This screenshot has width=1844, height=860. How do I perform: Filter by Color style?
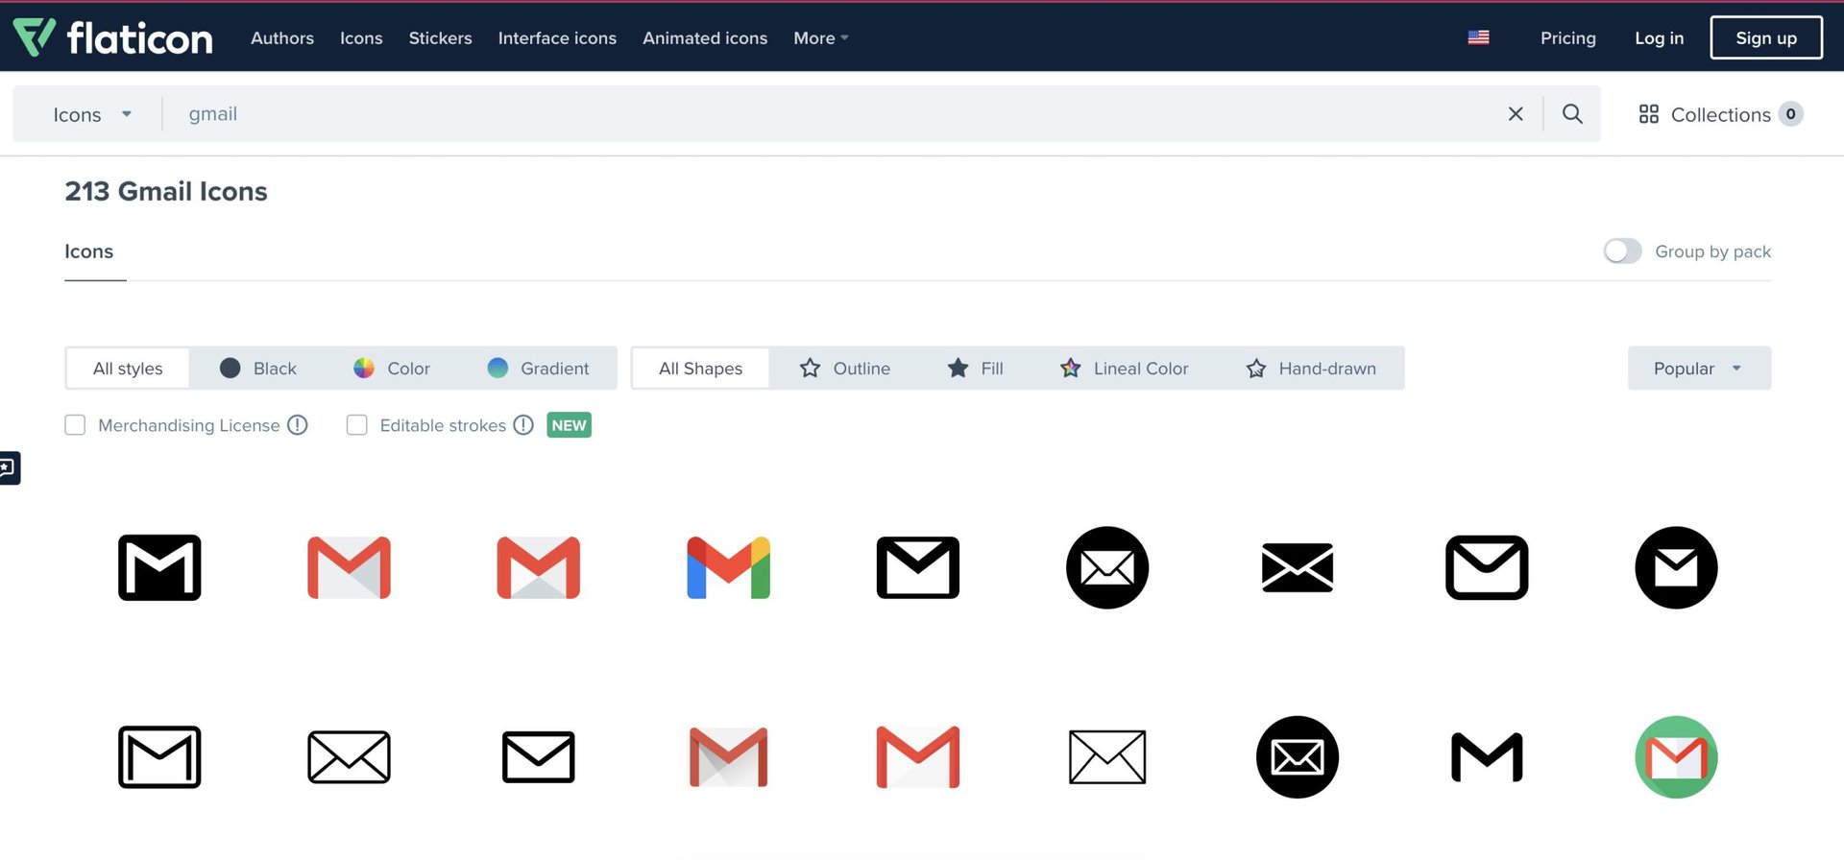(391, 368)
